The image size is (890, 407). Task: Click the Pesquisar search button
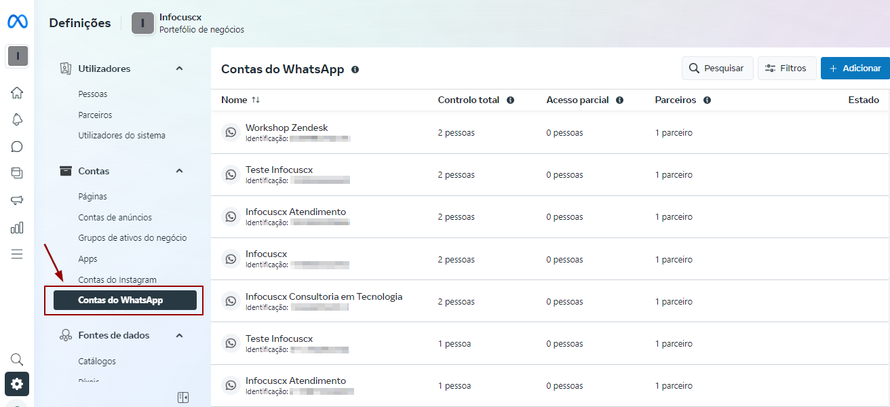coord(717,68)
